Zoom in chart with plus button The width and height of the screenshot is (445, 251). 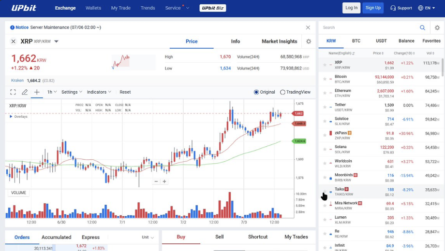point(164,181)
